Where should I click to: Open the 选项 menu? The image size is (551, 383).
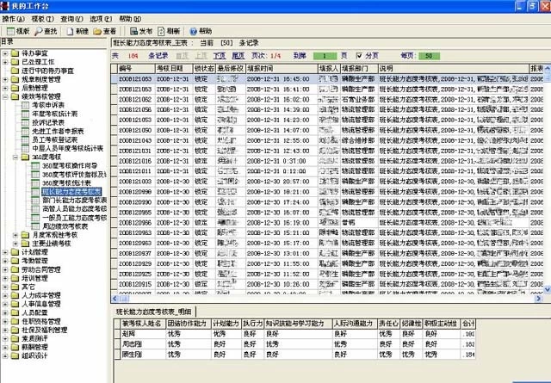click(100, 17)
